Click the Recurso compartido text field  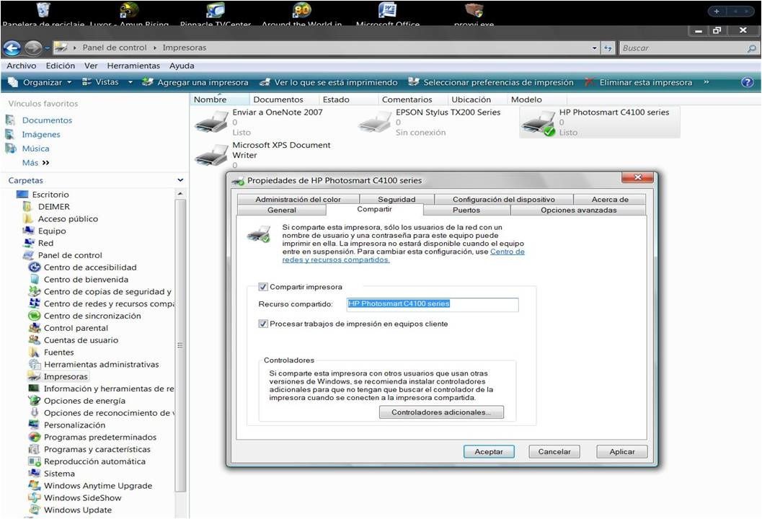(433, 304)
